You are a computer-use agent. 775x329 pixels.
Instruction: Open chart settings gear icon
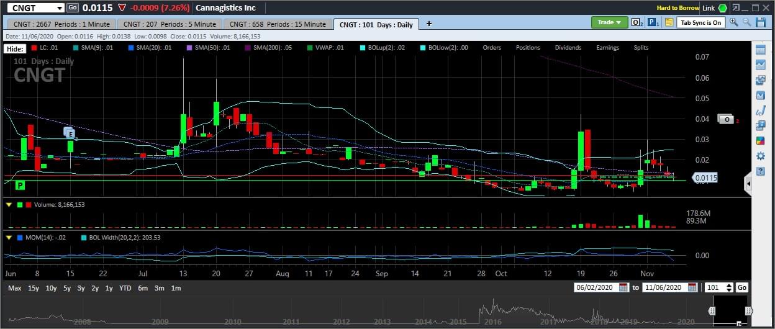[761, 156]
